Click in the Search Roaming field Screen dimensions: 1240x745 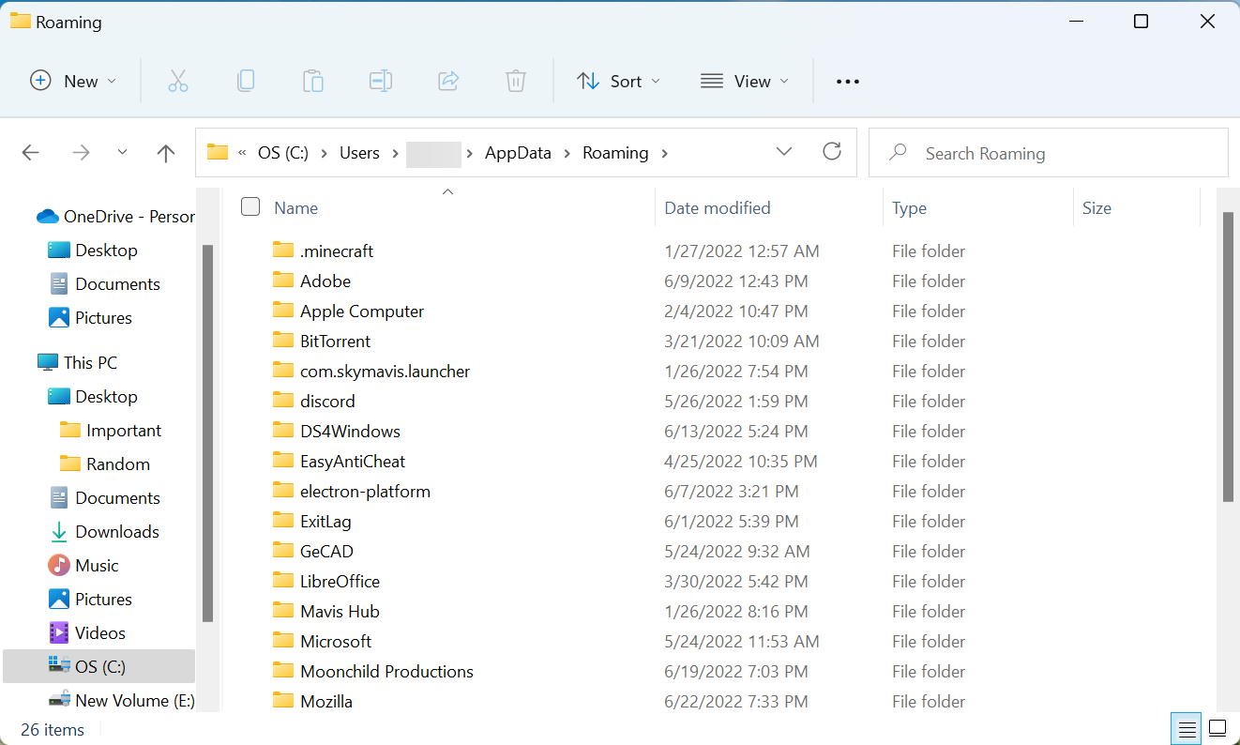(x=1048, y=153)
